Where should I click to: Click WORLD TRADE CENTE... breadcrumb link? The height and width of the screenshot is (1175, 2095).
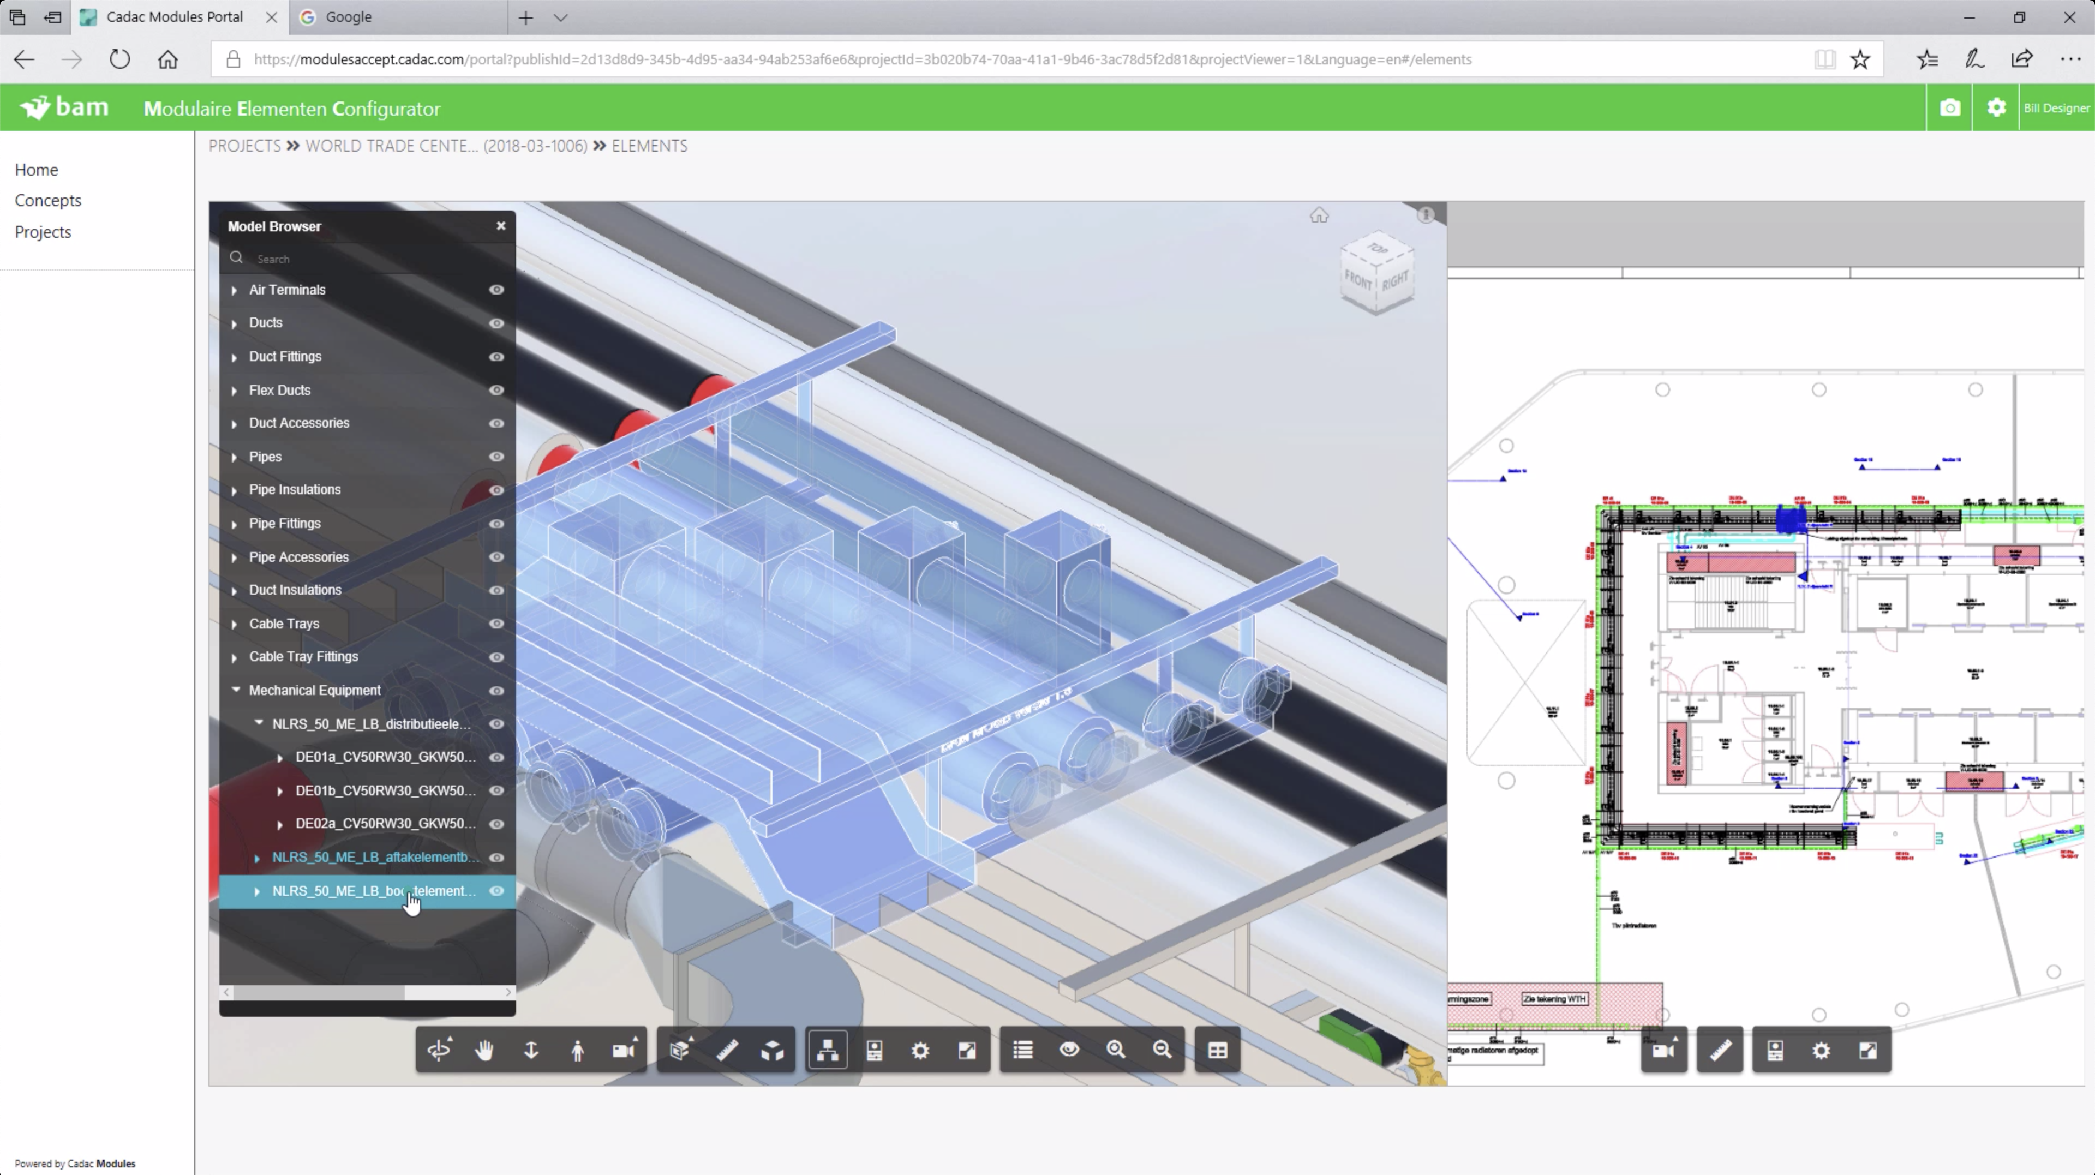446,146
